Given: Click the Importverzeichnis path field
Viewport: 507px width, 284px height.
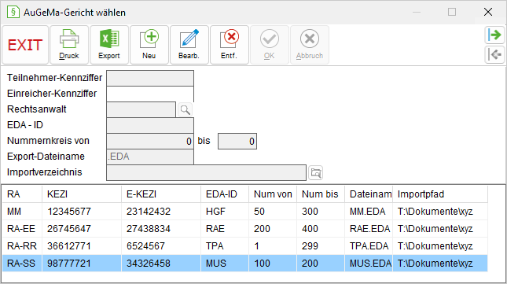Looking at the screenshot, I should (x=206, y=173).
